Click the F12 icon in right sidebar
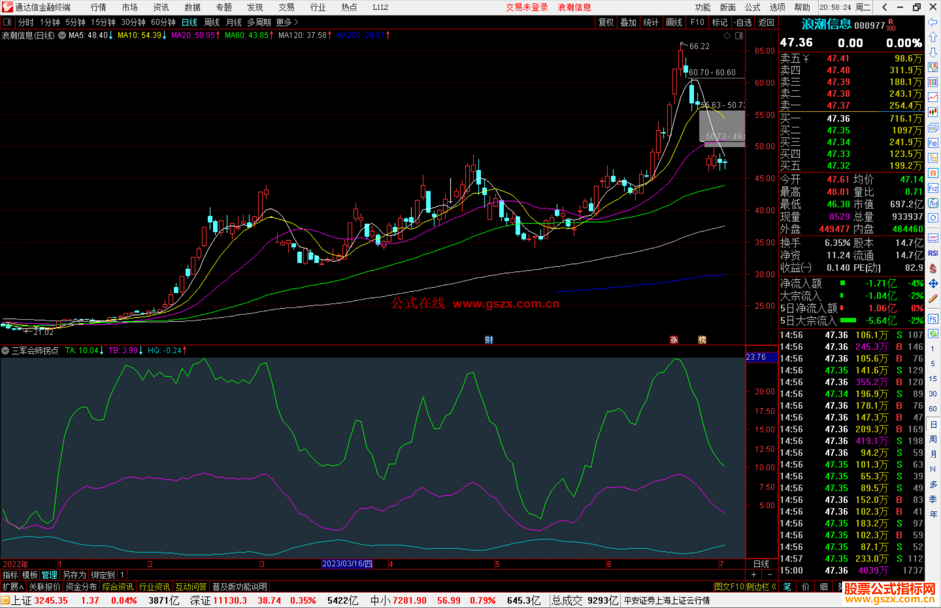 click(933, 188)
